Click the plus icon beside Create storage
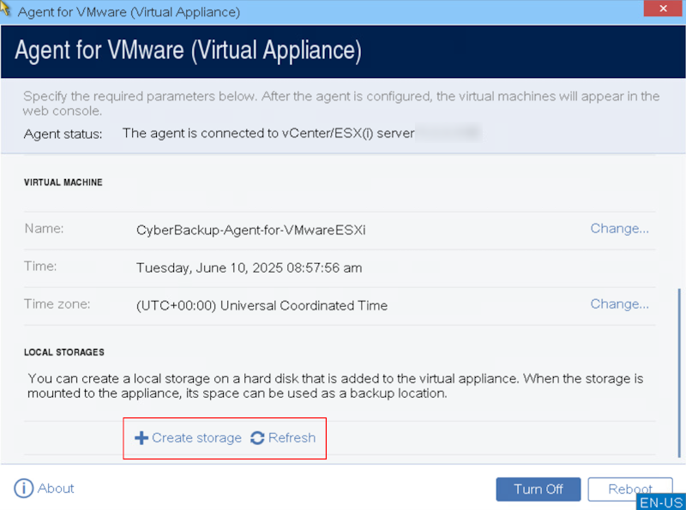686x510 pixels. 141,438
